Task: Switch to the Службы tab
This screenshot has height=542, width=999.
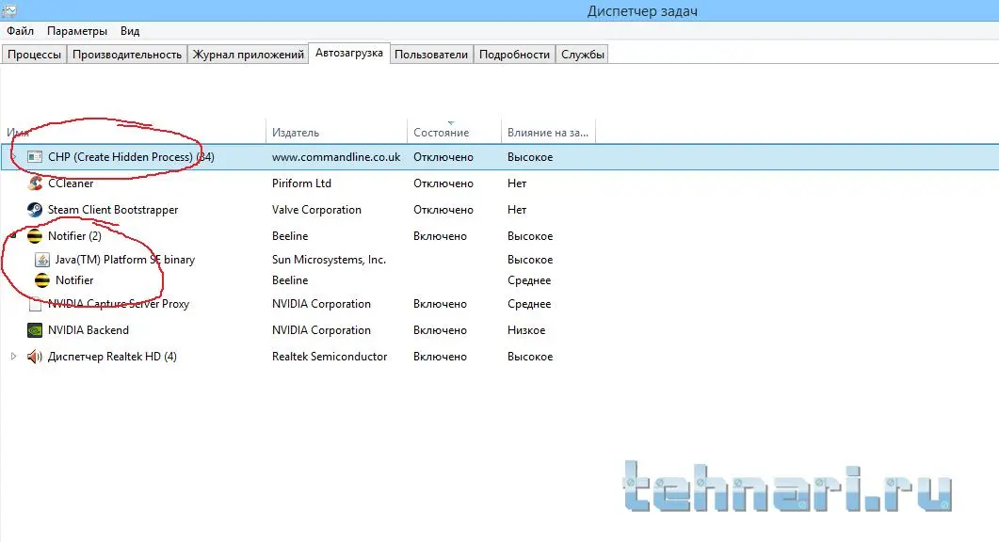Action: [x=582, y=55]
